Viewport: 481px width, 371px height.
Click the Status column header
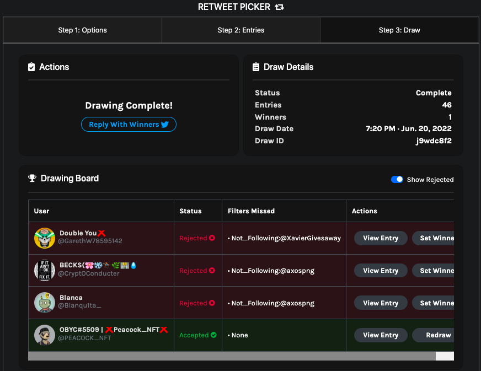pos(190,211)
